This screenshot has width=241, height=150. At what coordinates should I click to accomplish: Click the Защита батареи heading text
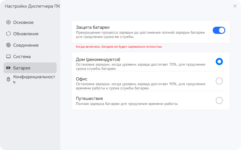coord(92,27)
